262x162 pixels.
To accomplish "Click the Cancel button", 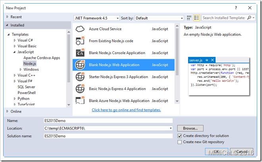I will click(242, 151).
